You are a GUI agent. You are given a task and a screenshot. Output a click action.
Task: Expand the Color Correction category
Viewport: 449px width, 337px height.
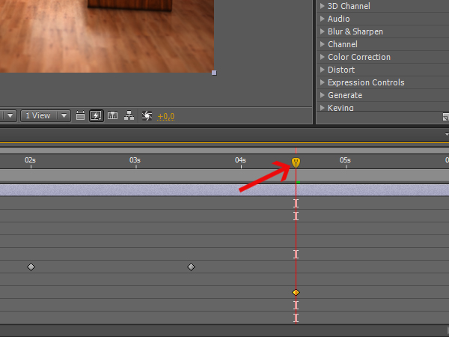358,57
